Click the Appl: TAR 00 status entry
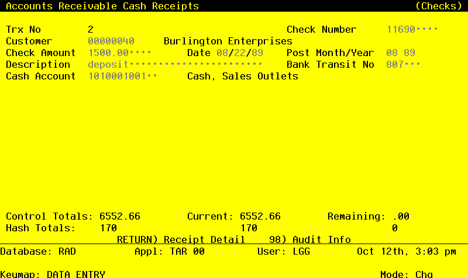Viewport: 468px width, 278px height. pos(170,252)
